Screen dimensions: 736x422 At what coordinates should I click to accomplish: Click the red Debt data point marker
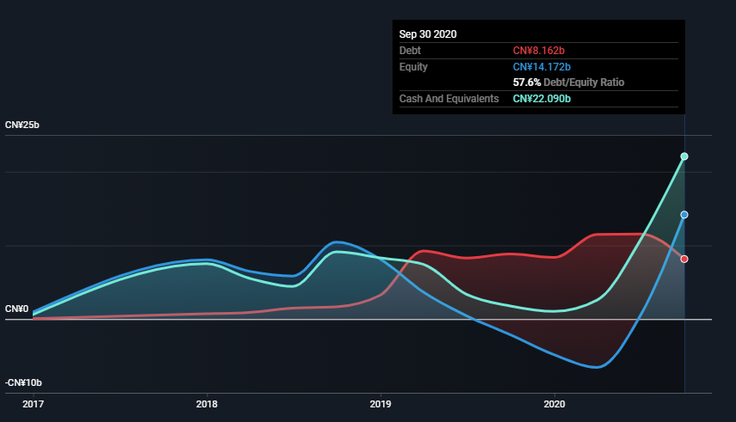click(x=685, y=259)
